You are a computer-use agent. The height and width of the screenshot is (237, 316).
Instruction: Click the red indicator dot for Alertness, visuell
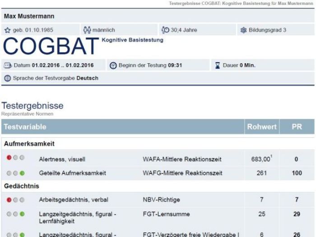(x=9, y=158)
